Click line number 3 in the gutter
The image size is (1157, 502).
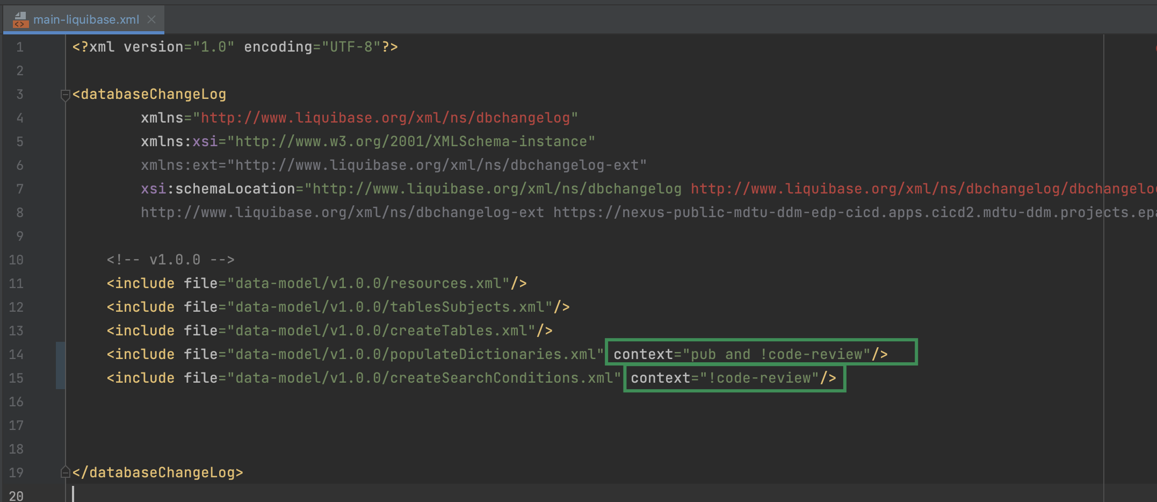[19, 95]
